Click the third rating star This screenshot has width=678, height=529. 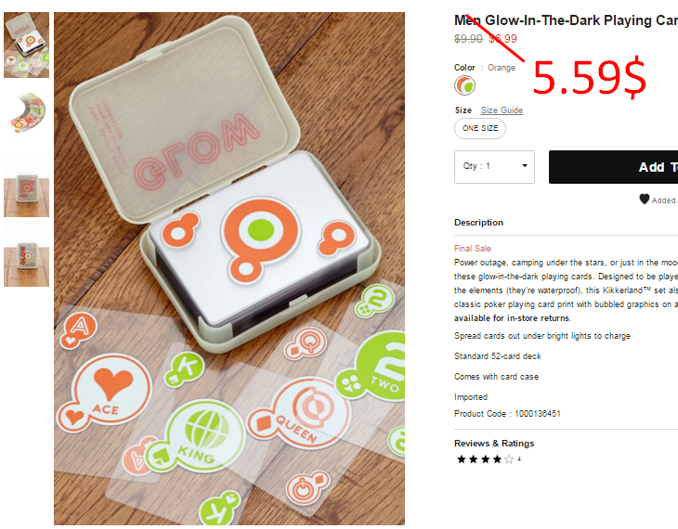(485, 459)
